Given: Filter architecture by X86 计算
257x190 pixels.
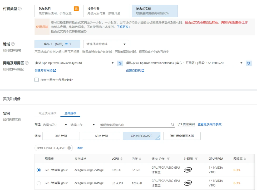Looking at the screenshot, I should pyautogui.click(x=61, y=136).
